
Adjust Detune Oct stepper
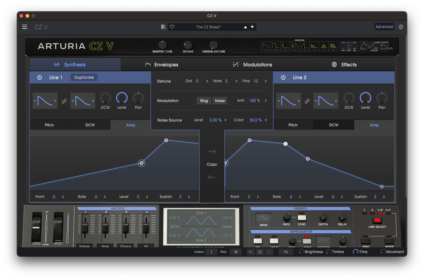(207, 81)
